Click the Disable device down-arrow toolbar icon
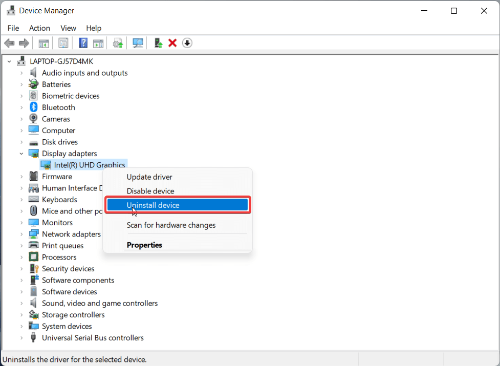The image size is (500, 366). 187,42
